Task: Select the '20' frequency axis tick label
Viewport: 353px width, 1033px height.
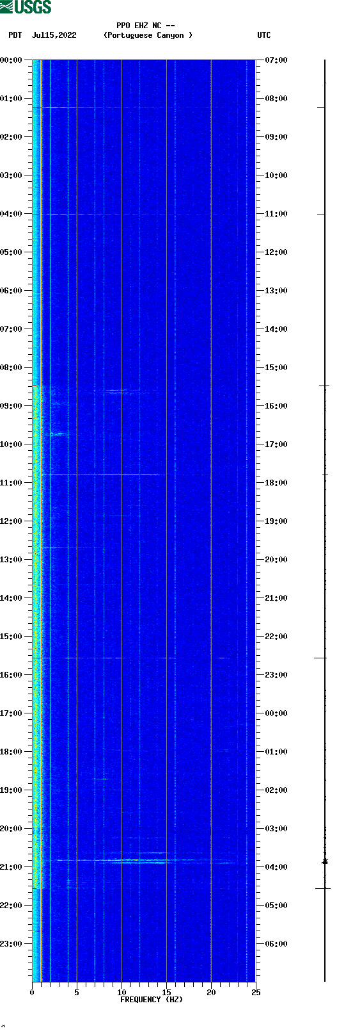Action: coord(211,993)
